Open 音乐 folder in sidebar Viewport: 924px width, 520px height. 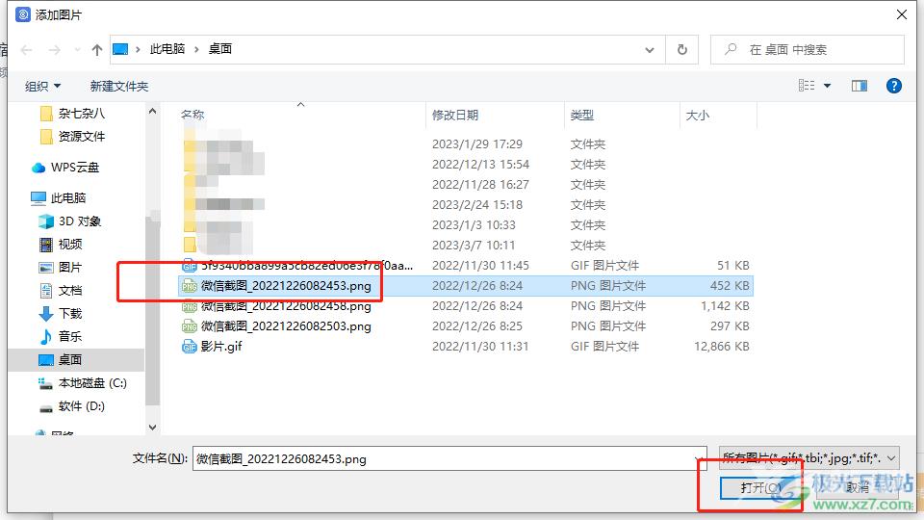pyautogui.click(x=61, y=337)
